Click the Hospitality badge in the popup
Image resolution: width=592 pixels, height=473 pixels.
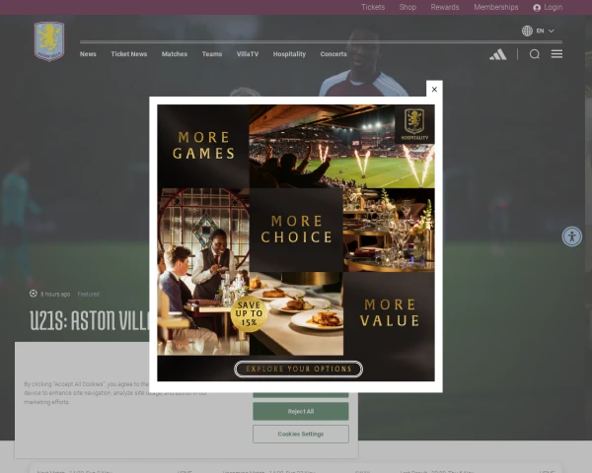[414, 124]
